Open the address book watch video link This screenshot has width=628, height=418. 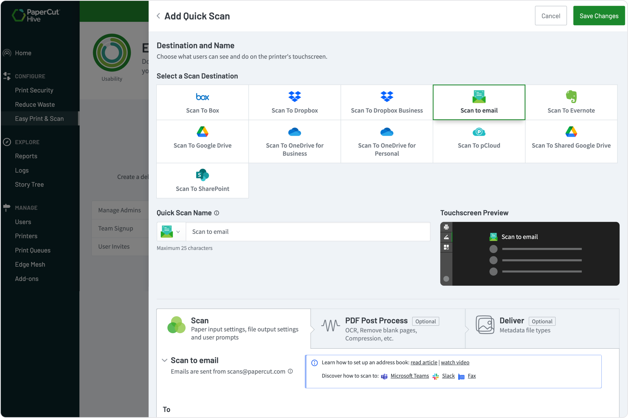click(455, 362)
